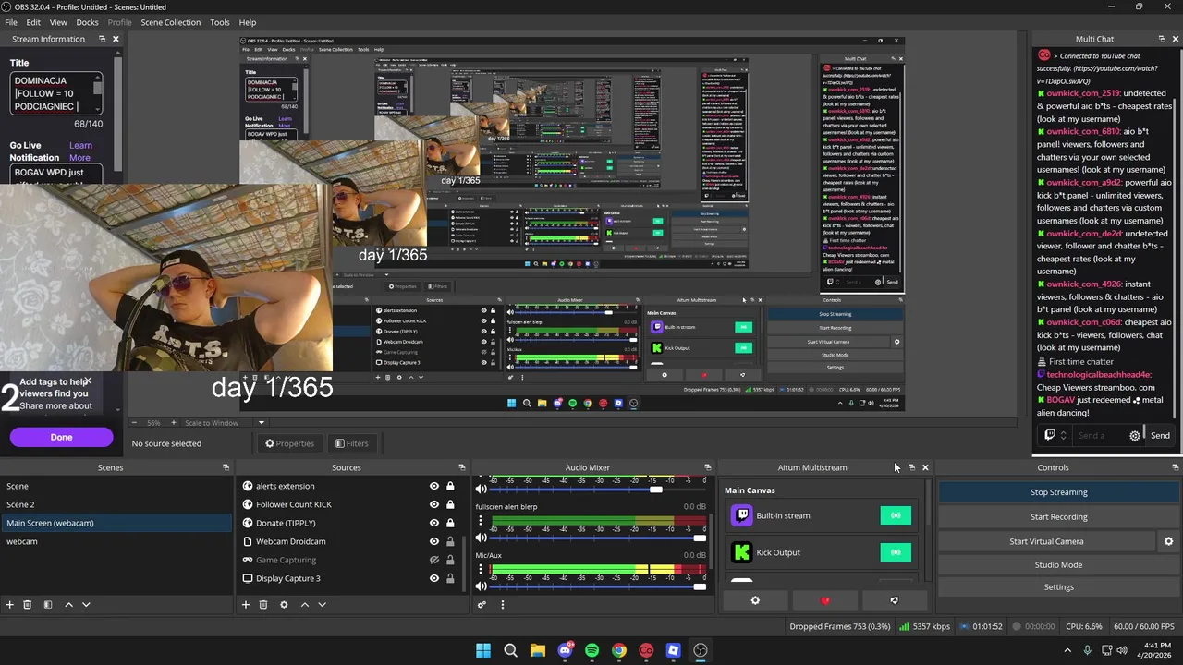Zoom out the preview with minus icon
Image resolution: width=1183 pixels, height=665 pixels.
[x=135, y=423]
